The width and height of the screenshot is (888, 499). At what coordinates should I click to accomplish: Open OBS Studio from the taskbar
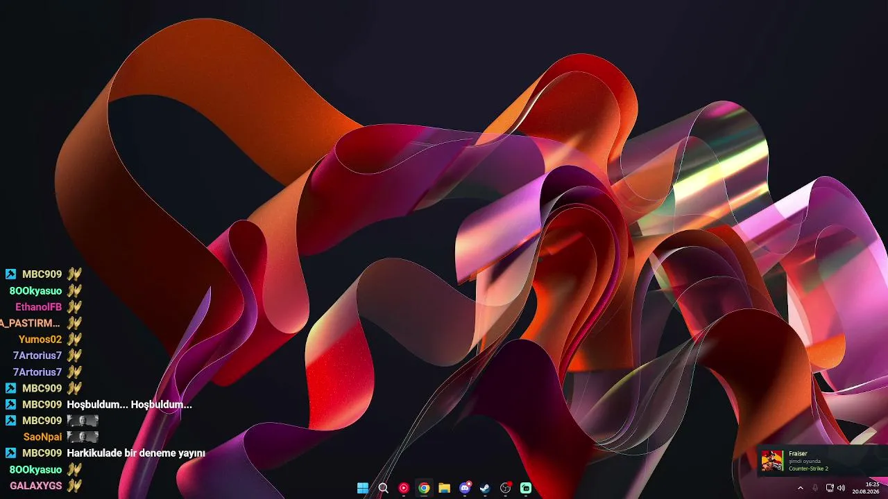(x=506, y=488)
